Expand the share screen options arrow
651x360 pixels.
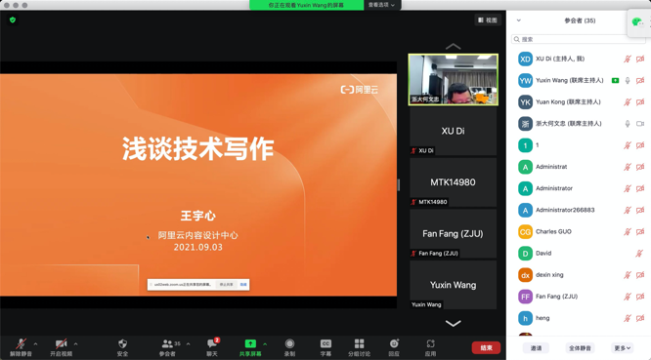[x=265, y=343]
